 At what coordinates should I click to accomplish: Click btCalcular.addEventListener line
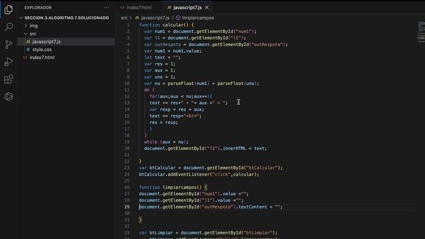click(x=199, y=175)
